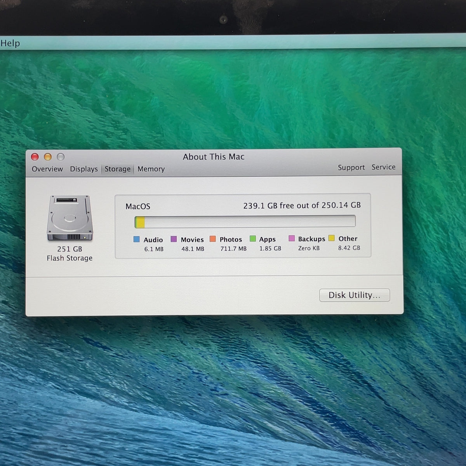Click the Apps '1.85 GB' value
This screenshot has width=466, height=466.
[x=270, y=248]
